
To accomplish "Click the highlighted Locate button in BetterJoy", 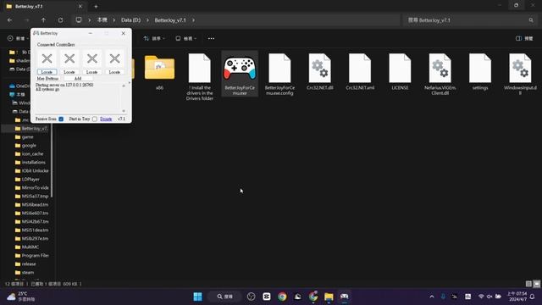I will [47, 72].
